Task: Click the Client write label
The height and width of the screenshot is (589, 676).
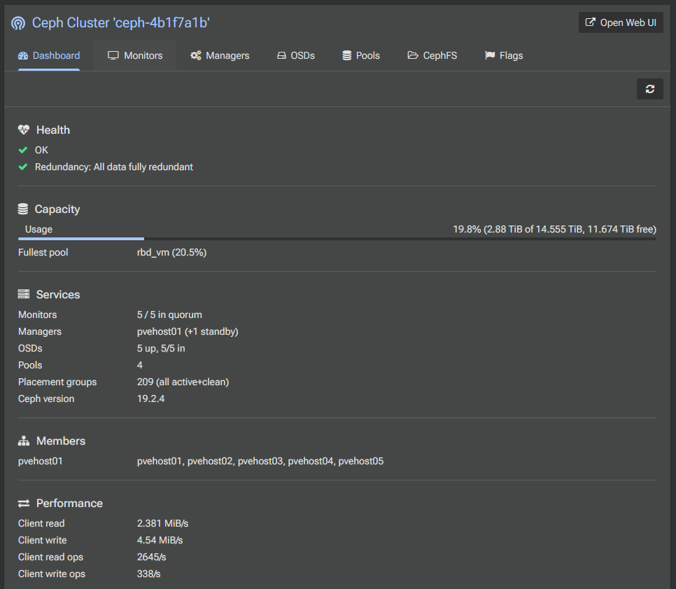Action: [x=42, y=540]
